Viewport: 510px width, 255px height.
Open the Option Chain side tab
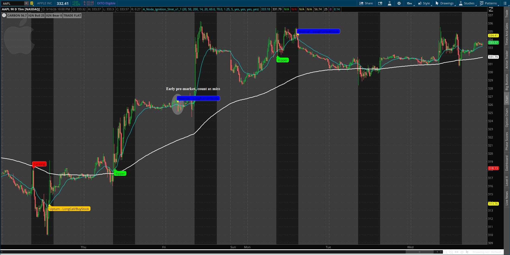tap(507, 118)
